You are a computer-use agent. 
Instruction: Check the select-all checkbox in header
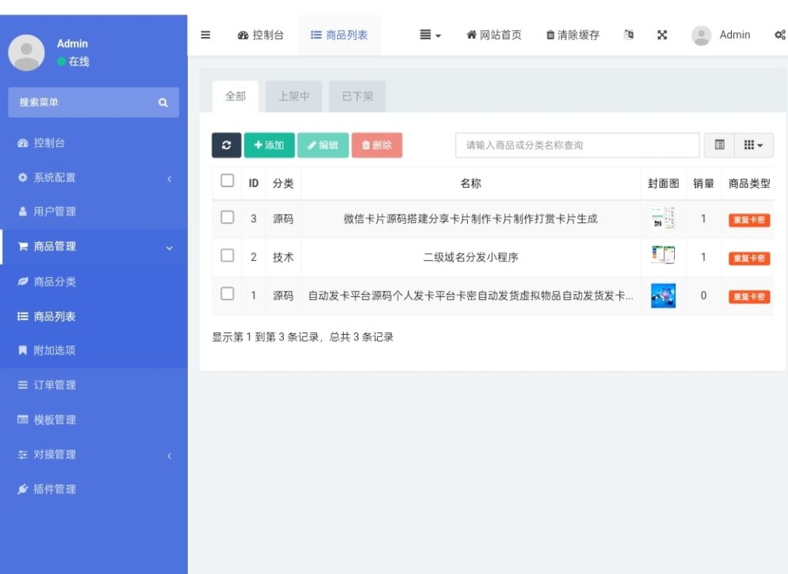227,181
